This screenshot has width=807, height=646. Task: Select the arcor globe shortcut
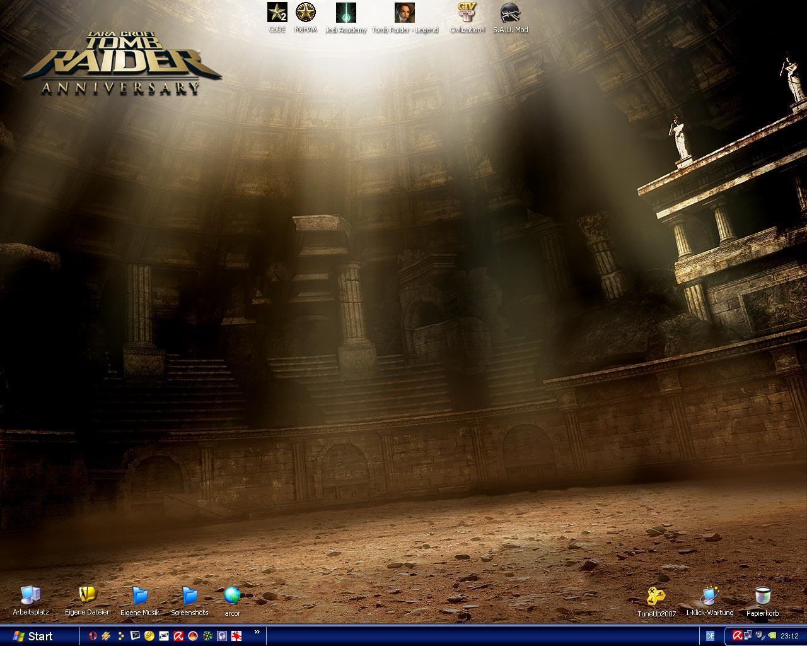point(232,600)
